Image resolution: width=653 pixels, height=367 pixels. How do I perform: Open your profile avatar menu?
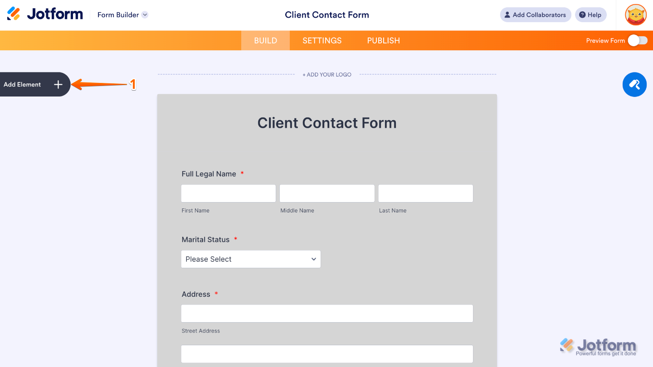click(x=635, y=14)
